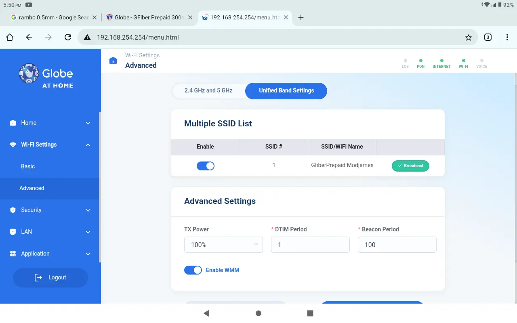This screenshot has height=323, width=517.
Task: Go back with the browser back arrow
Action: tap(29, 37)
